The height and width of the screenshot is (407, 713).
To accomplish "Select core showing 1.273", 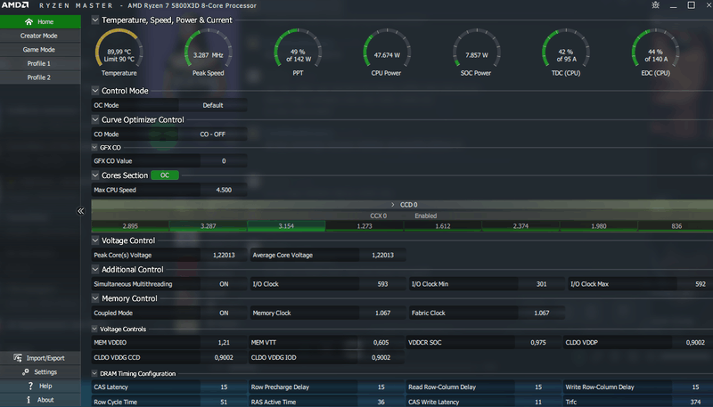I will [x=365, y=225].
